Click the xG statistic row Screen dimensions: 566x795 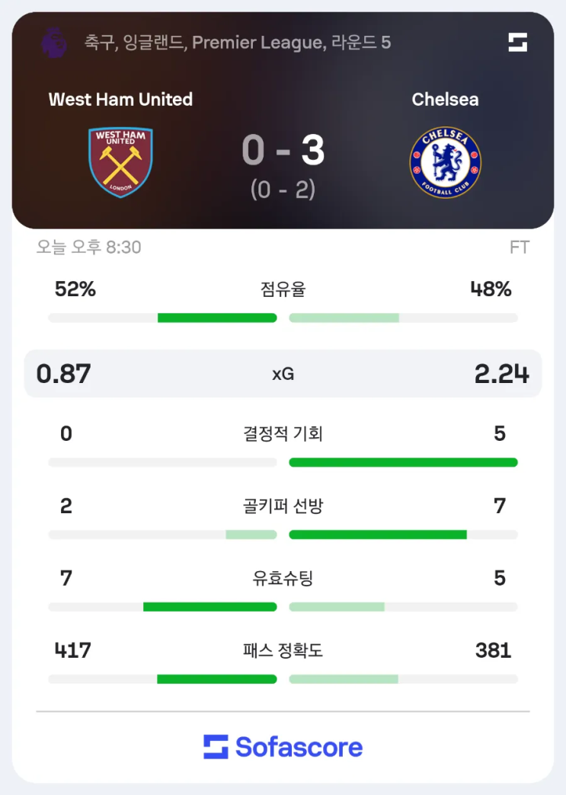(x=283, y=374)
